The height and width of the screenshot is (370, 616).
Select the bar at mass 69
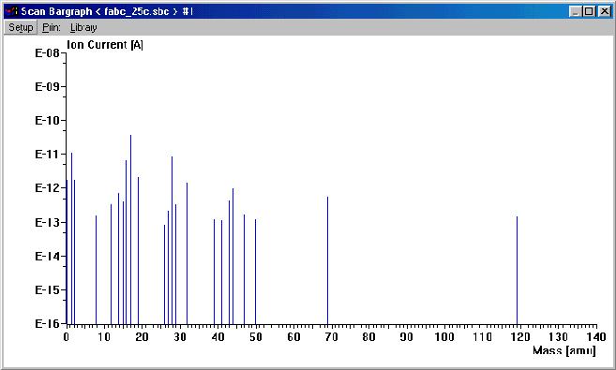tap(327, 260)
